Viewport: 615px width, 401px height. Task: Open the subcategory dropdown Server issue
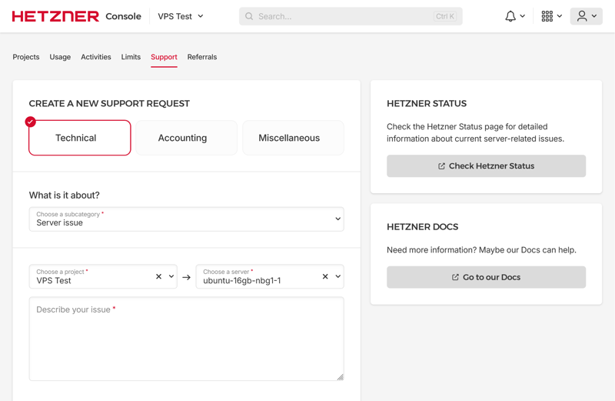pyautogui.click(x=186, y=219)
